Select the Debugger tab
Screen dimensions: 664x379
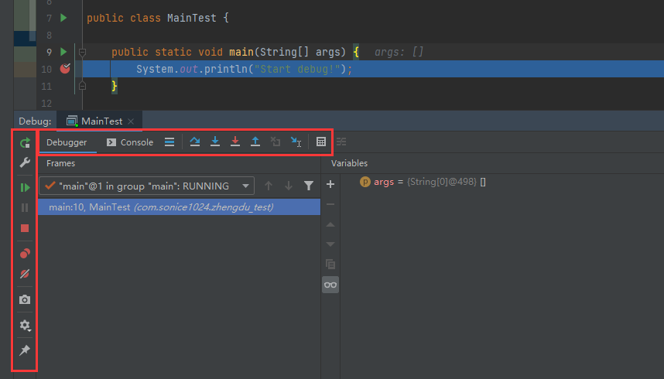[67, 142]
